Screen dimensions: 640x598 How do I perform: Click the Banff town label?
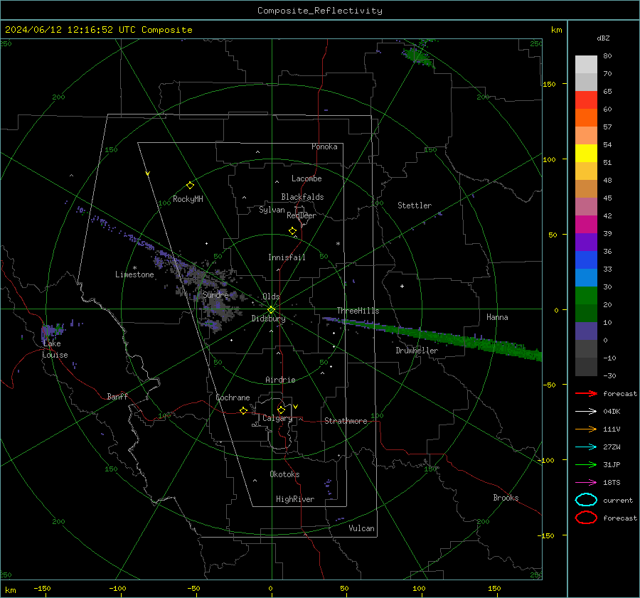pyautogui.click(x=117, y=397)
